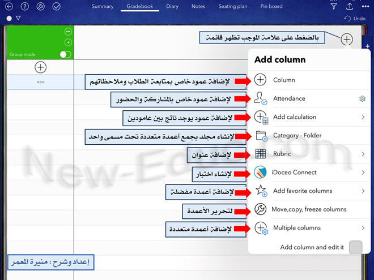Screen dimensions: 374x280
Task: Click the Add column and edit it label
Action: coord(312,247)
